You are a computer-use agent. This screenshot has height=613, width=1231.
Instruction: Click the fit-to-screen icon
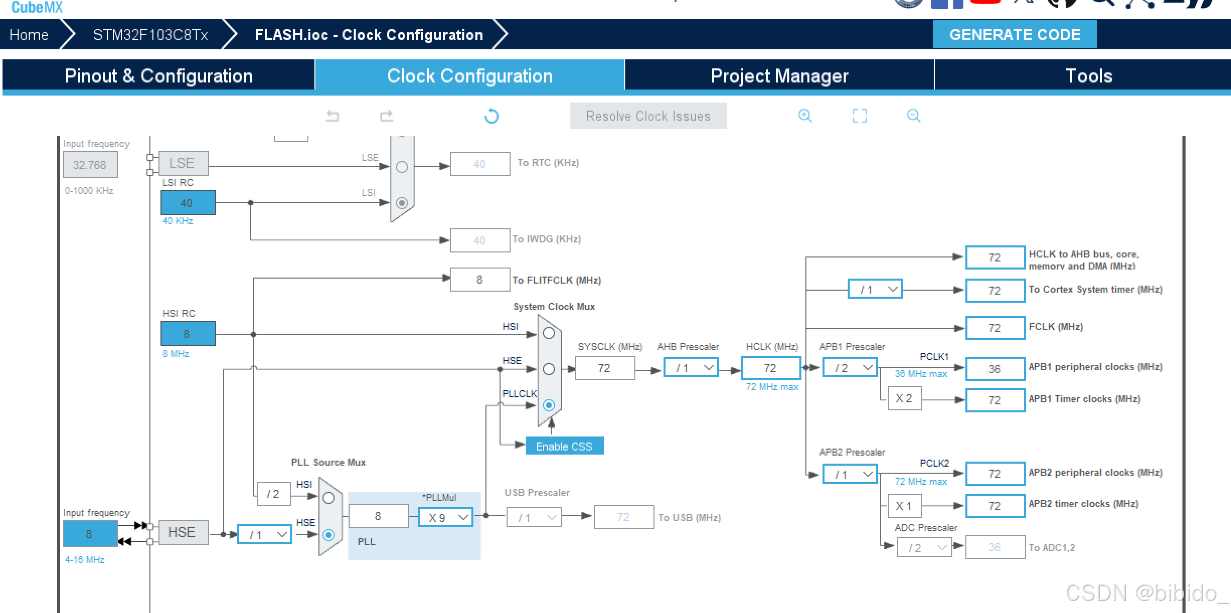pos(859,116)
